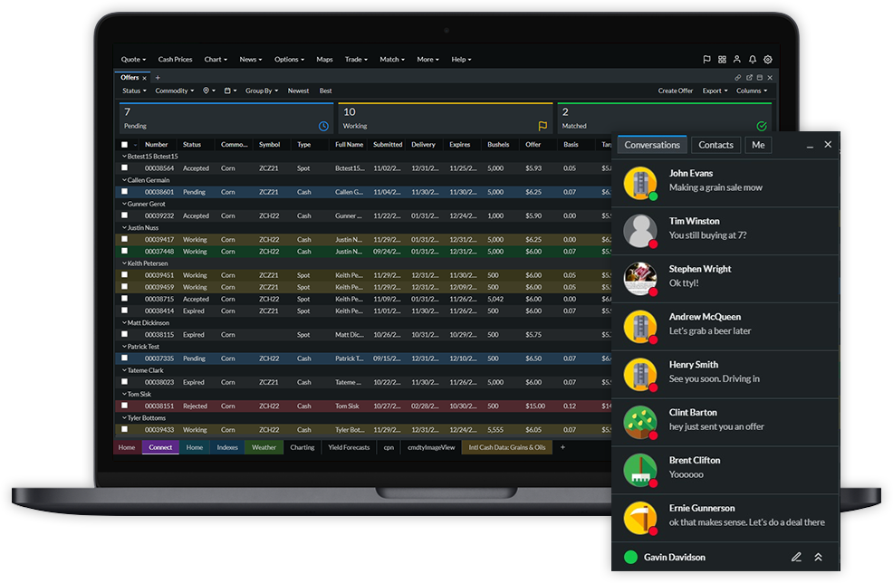
Task: Open the grid apps icon in top bar
Action: [722, 60]
